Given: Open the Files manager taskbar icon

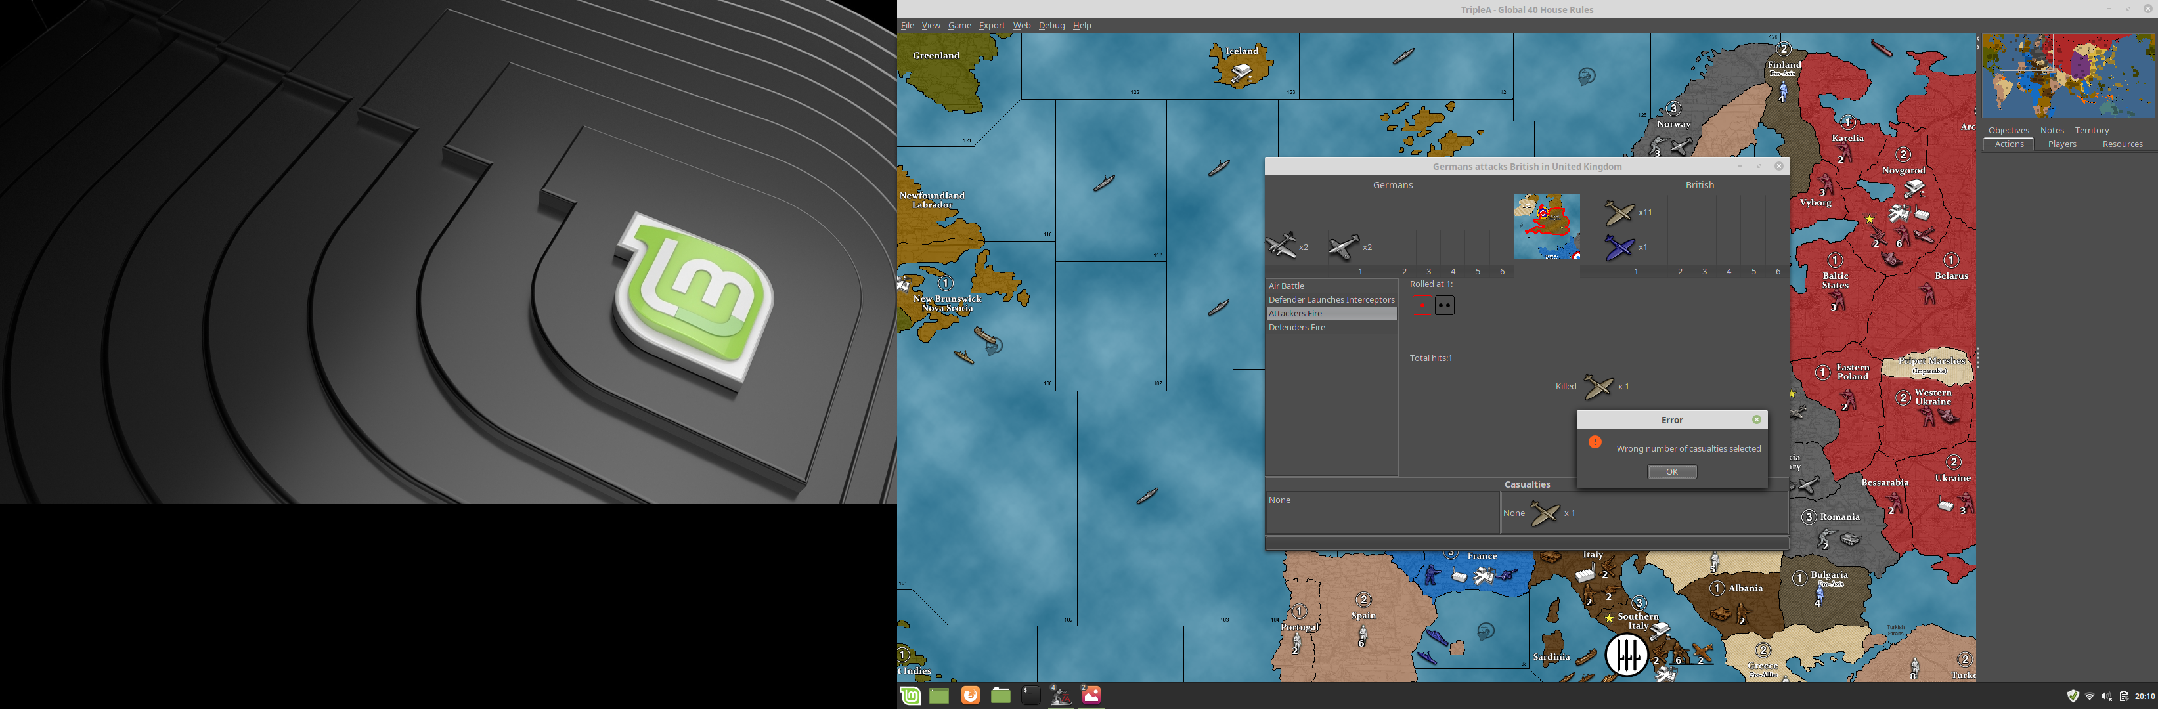Looking at the screenshot, I should click(x=1000, y=696).
